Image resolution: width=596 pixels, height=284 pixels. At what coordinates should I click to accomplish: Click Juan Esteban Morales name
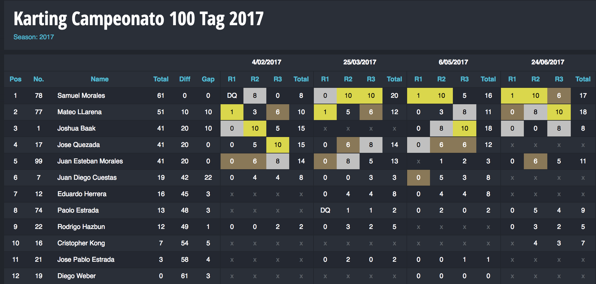click(x=90, y=161)
